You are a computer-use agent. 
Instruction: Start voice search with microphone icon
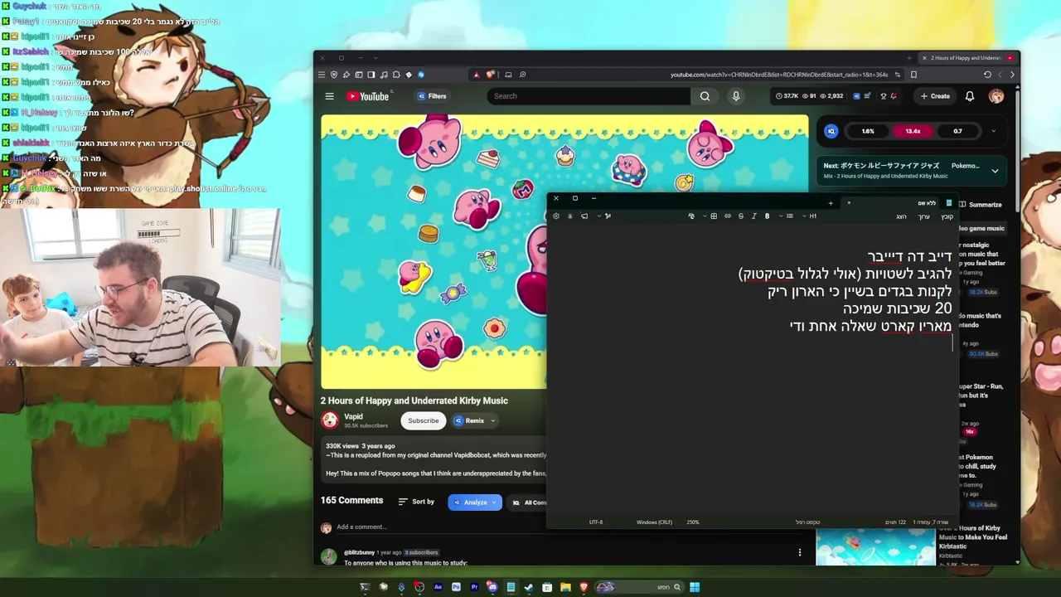(x=735, y=96)
